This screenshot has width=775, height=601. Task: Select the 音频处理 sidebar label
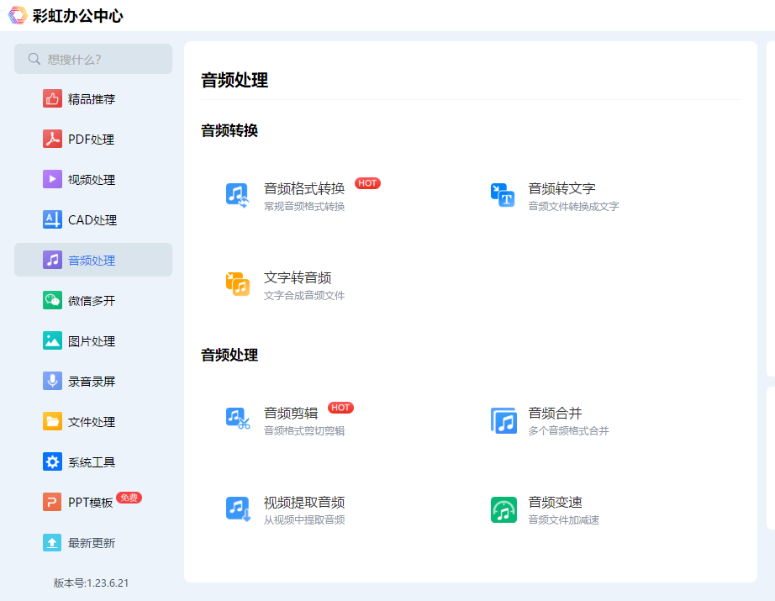pyautogui.click(x=92, y=261)
